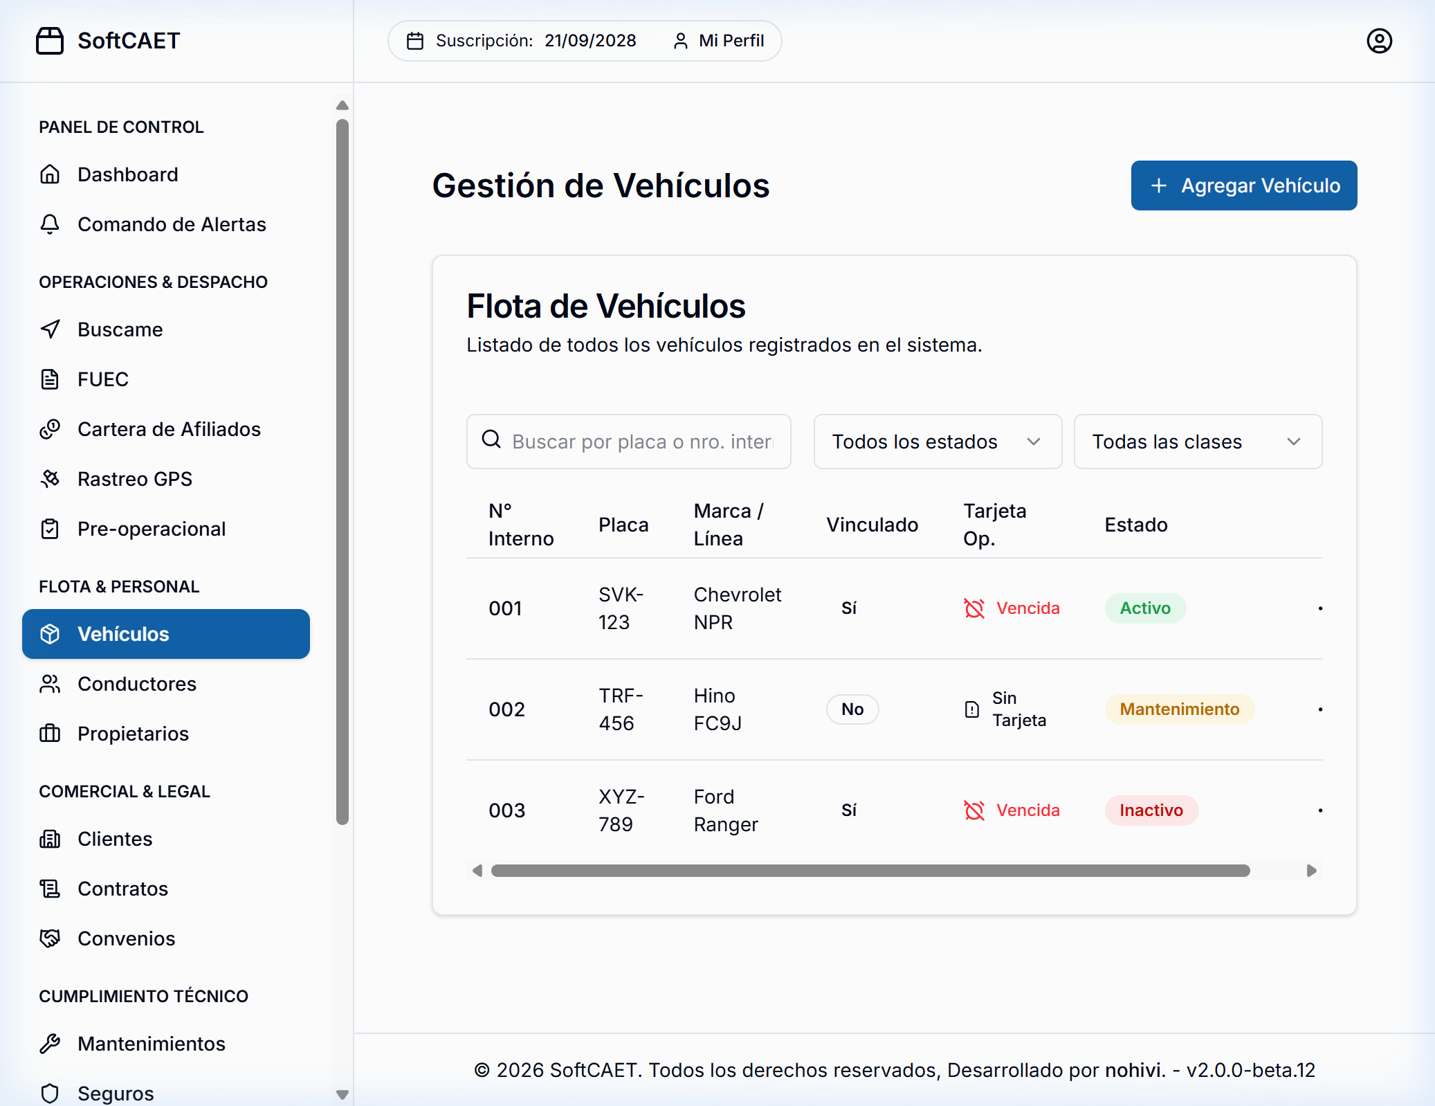The image size is (1435, 1106).
Task: Click the Cartera de Afiliados icon
Action: pyautogui.click(x=50, y=429)
